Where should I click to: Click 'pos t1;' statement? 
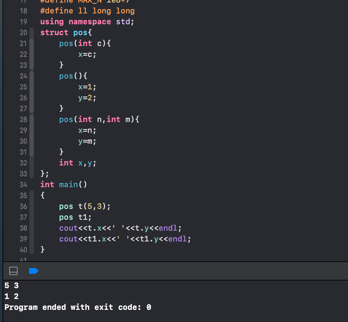pos(75,218)
